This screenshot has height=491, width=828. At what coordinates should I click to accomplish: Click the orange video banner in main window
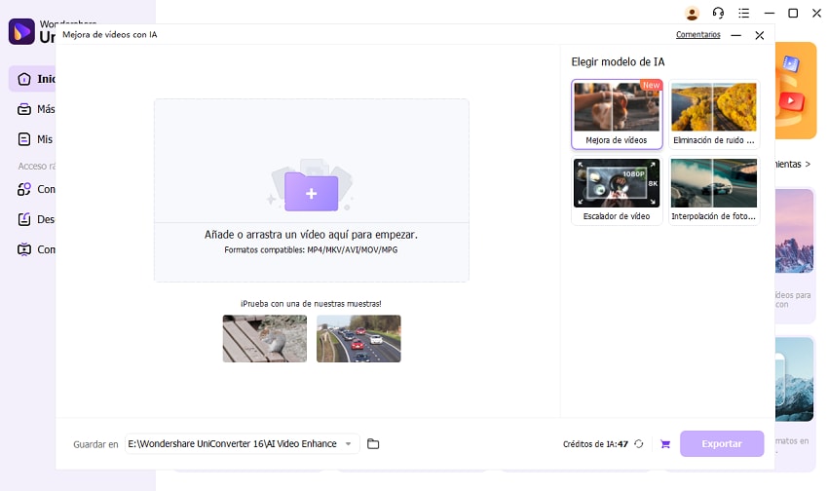pyautogui.click(x=796, y=91)
